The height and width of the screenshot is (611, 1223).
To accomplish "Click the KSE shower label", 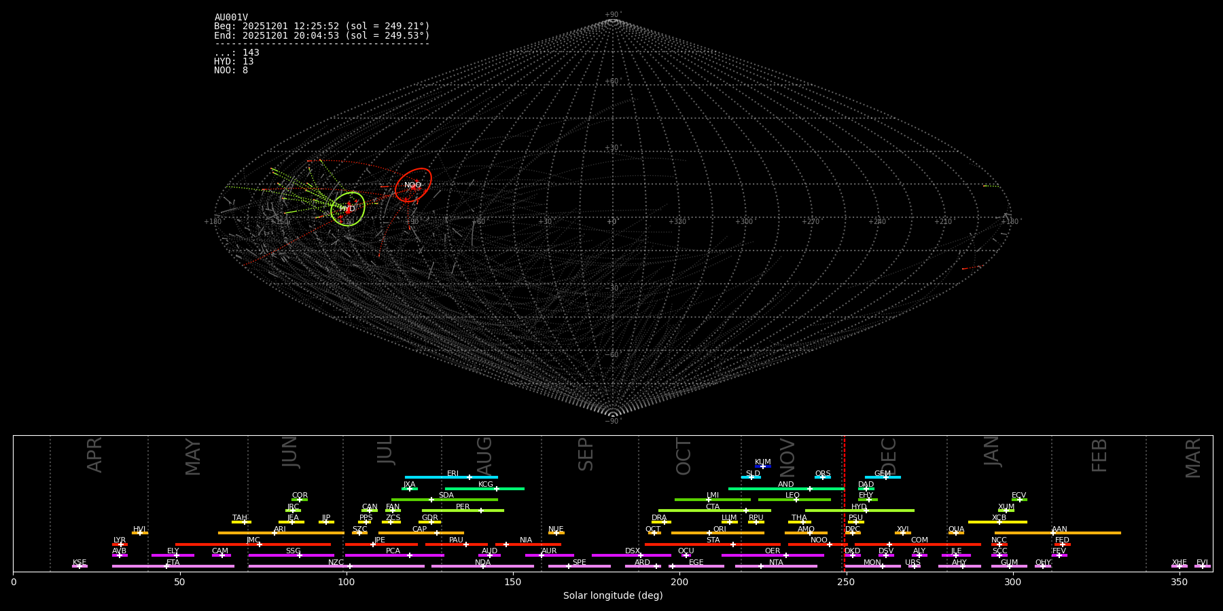I will [79, 563].
